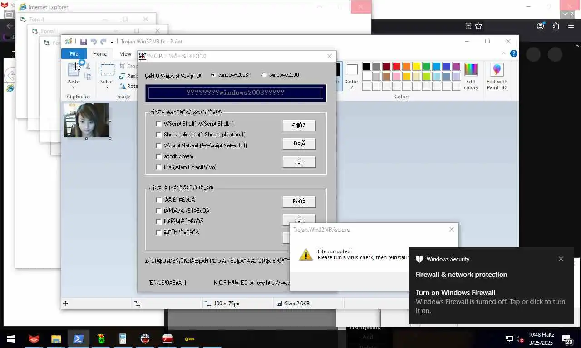
Task: Click the green flaming trash can taskbar icon
Action: coord(101,338)
